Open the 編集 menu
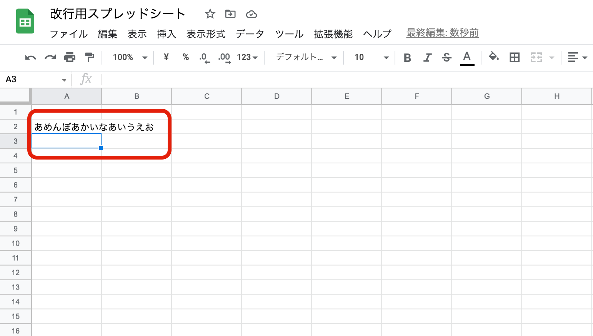 tap(107, 34)
